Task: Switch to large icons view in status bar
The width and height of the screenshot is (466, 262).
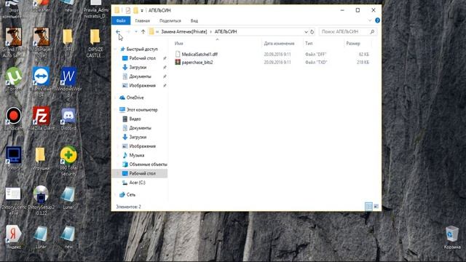Action: (376, 206)
